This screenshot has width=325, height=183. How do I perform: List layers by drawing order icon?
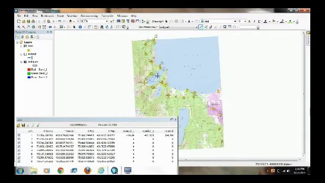click(18, 37)
